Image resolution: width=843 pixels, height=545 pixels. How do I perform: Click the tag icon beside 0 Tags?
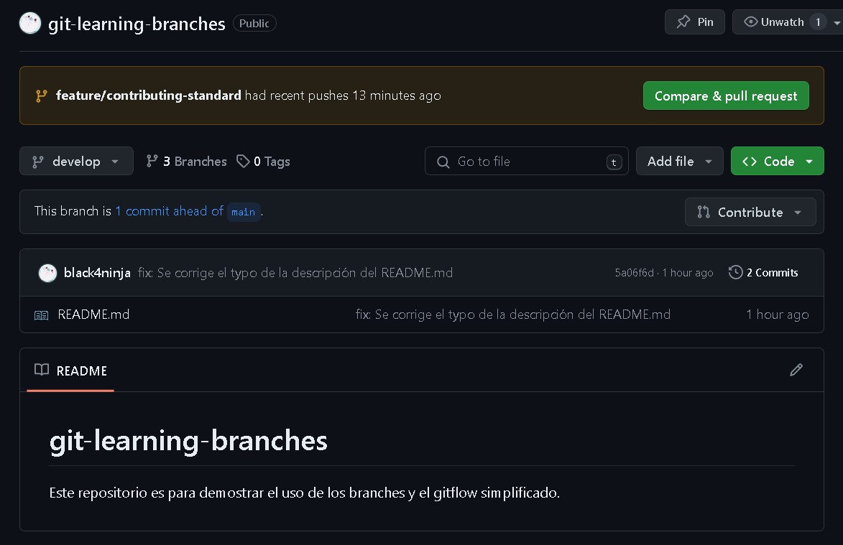click(x=243, y=162)
